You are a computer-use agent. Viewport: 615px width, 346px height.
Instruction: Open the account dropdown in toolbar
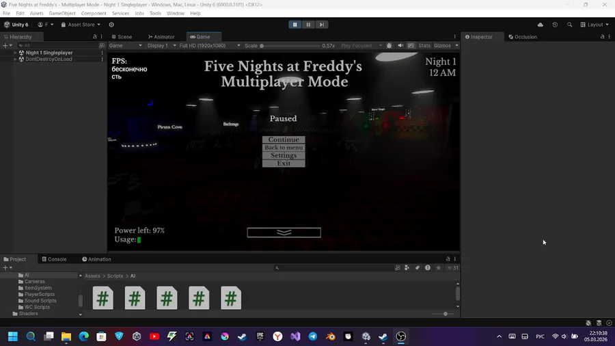tap(46, 25)
